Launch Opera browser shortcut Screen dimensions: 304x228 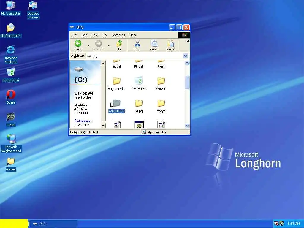11,97
